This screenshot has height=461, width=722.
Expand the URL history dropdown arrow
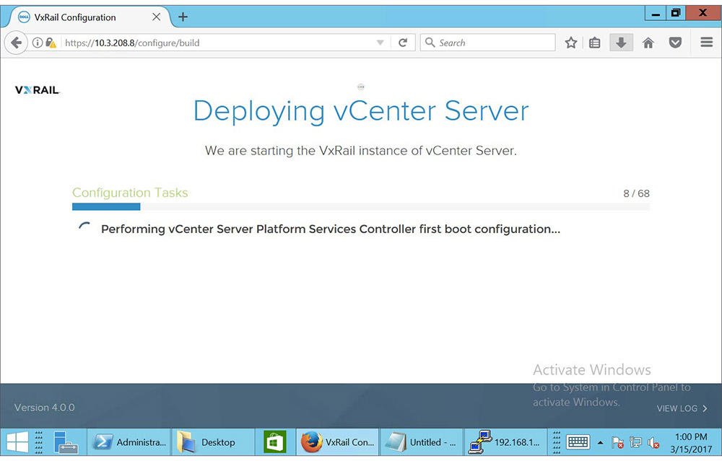click(380, 43)
